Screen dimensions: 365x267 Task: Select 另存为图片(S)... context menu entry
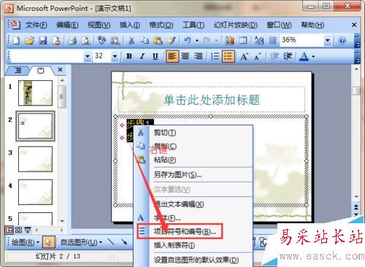point(193,174)
